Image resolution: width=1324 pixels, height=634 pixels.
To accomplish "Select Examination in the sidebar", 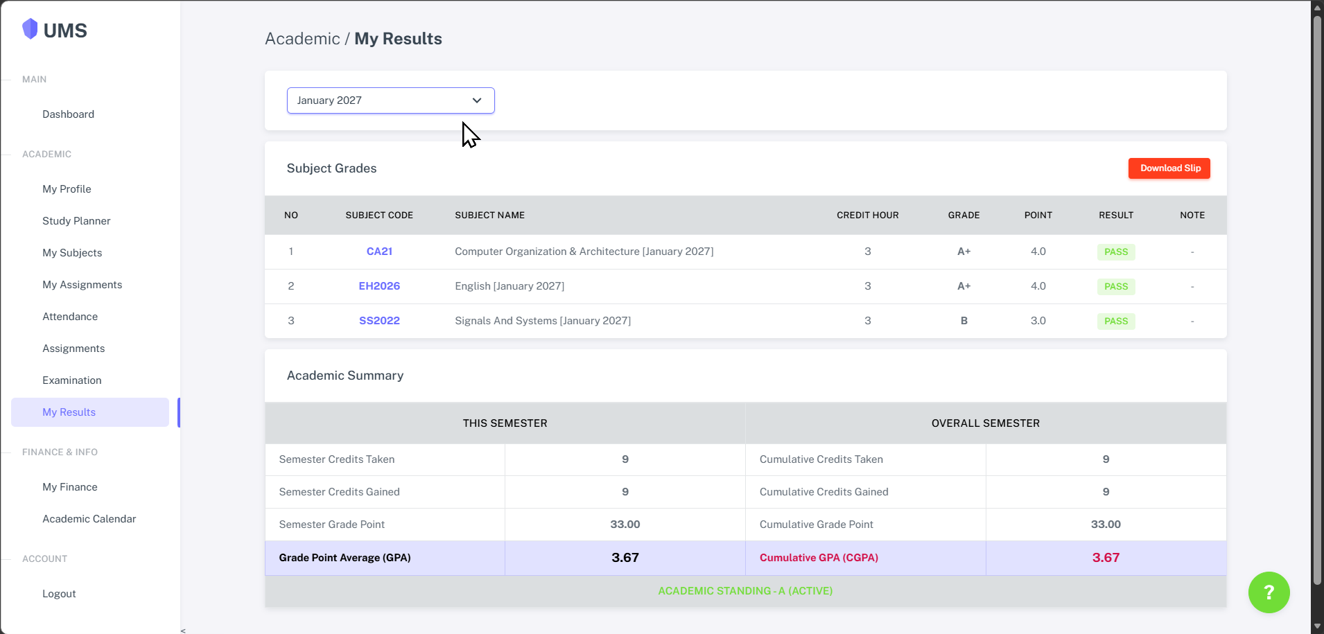I will click(x=71, y=380).
